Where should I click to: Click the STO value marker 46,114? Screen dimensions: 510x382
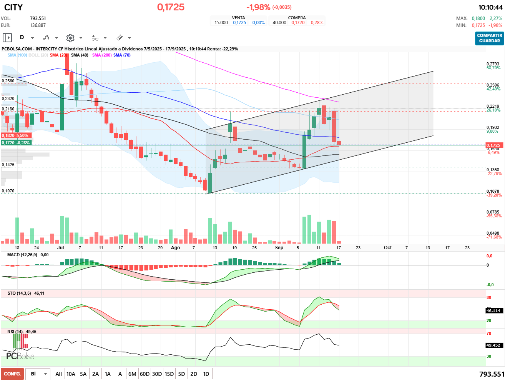(x=493, y=310)
